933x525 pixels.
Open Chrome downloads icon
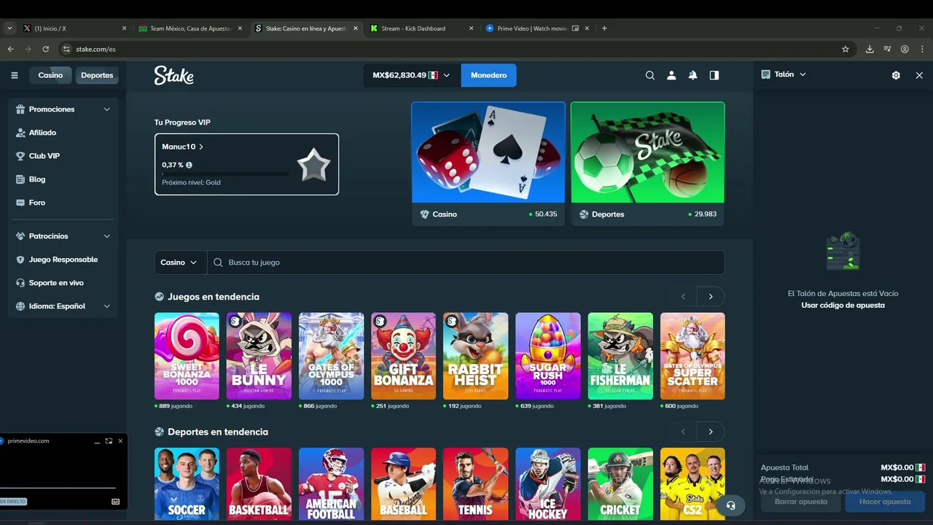click(870, 49)
